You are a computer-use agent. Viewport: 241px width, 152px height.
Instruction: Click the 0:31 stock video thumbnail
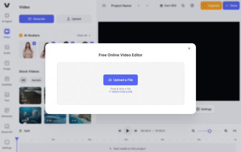pyautogui.click(x=80, y=119)
